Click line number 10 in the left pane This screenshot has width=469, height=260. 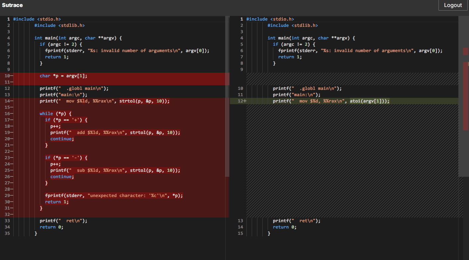tap(7, 76)
